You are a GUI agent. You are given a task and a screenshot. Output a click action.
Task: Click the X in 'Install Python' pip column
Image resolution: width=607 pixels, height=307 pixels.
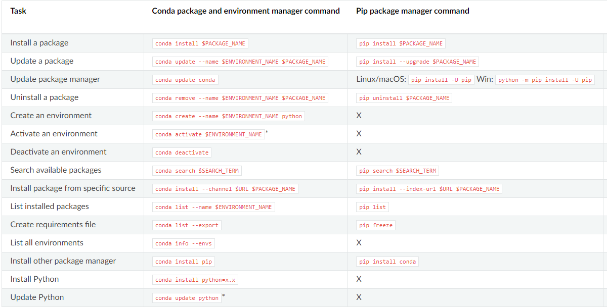pyautogui.click(x=359, y=279)
